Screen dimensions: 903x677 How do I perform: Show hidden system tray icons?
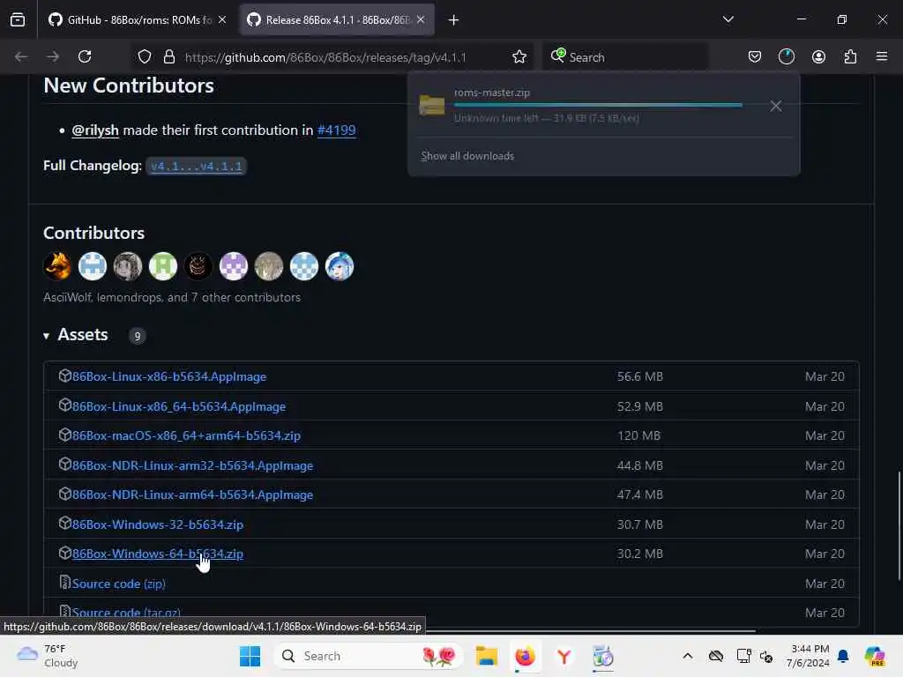(x=688, y=656)
